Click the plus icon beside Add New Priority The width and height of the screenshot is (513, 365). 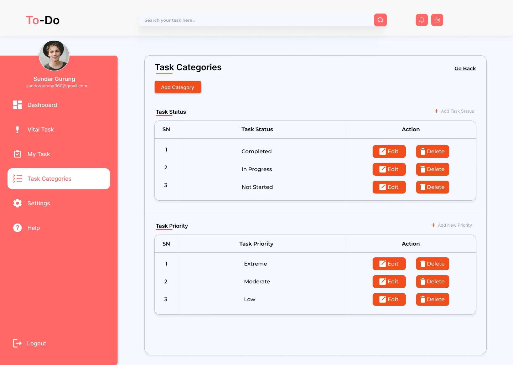click(433, 225)
